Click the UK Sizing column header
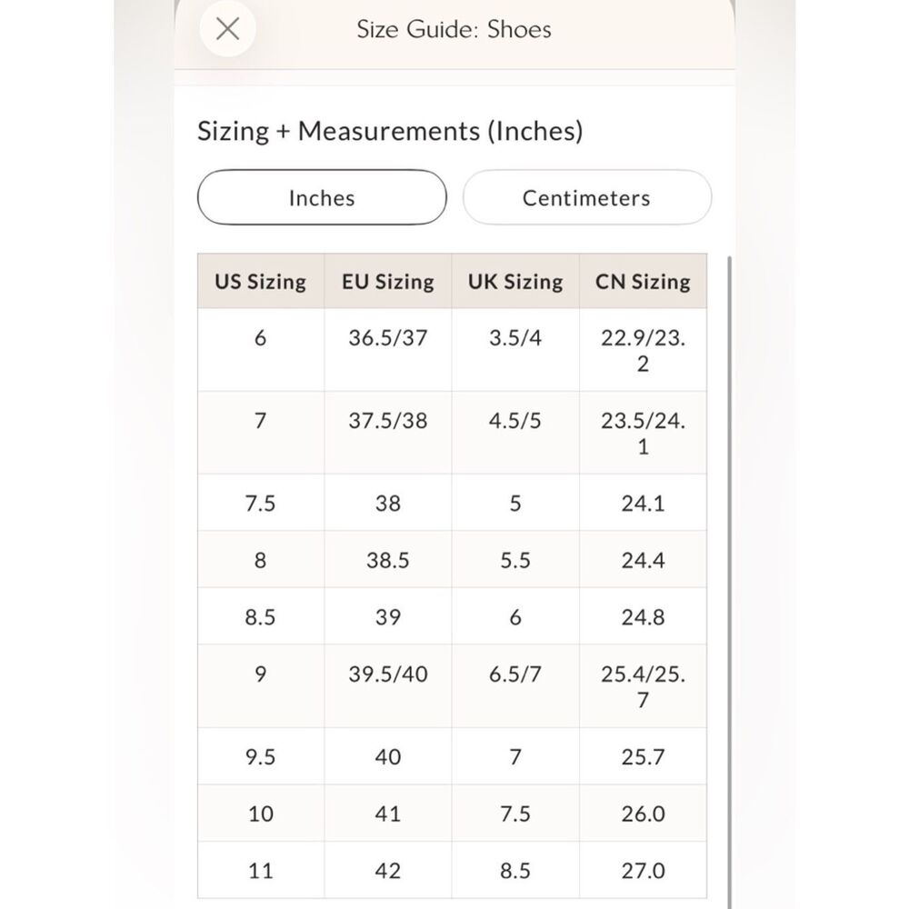Viewport: 909px width, 909px height. click(x=515, y=281)
